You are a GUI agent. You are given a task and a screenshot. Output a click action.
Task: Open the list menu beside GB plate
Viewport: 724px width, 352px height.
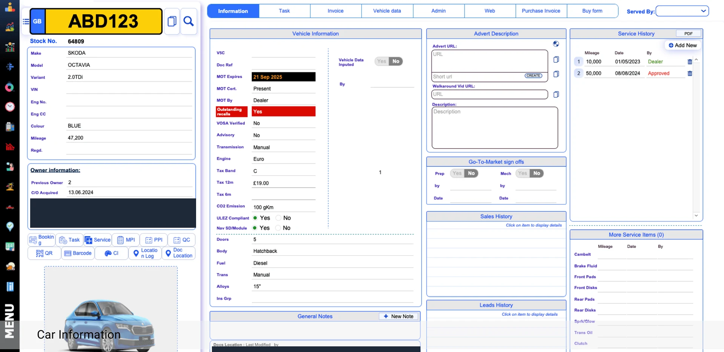pos(26,21)
